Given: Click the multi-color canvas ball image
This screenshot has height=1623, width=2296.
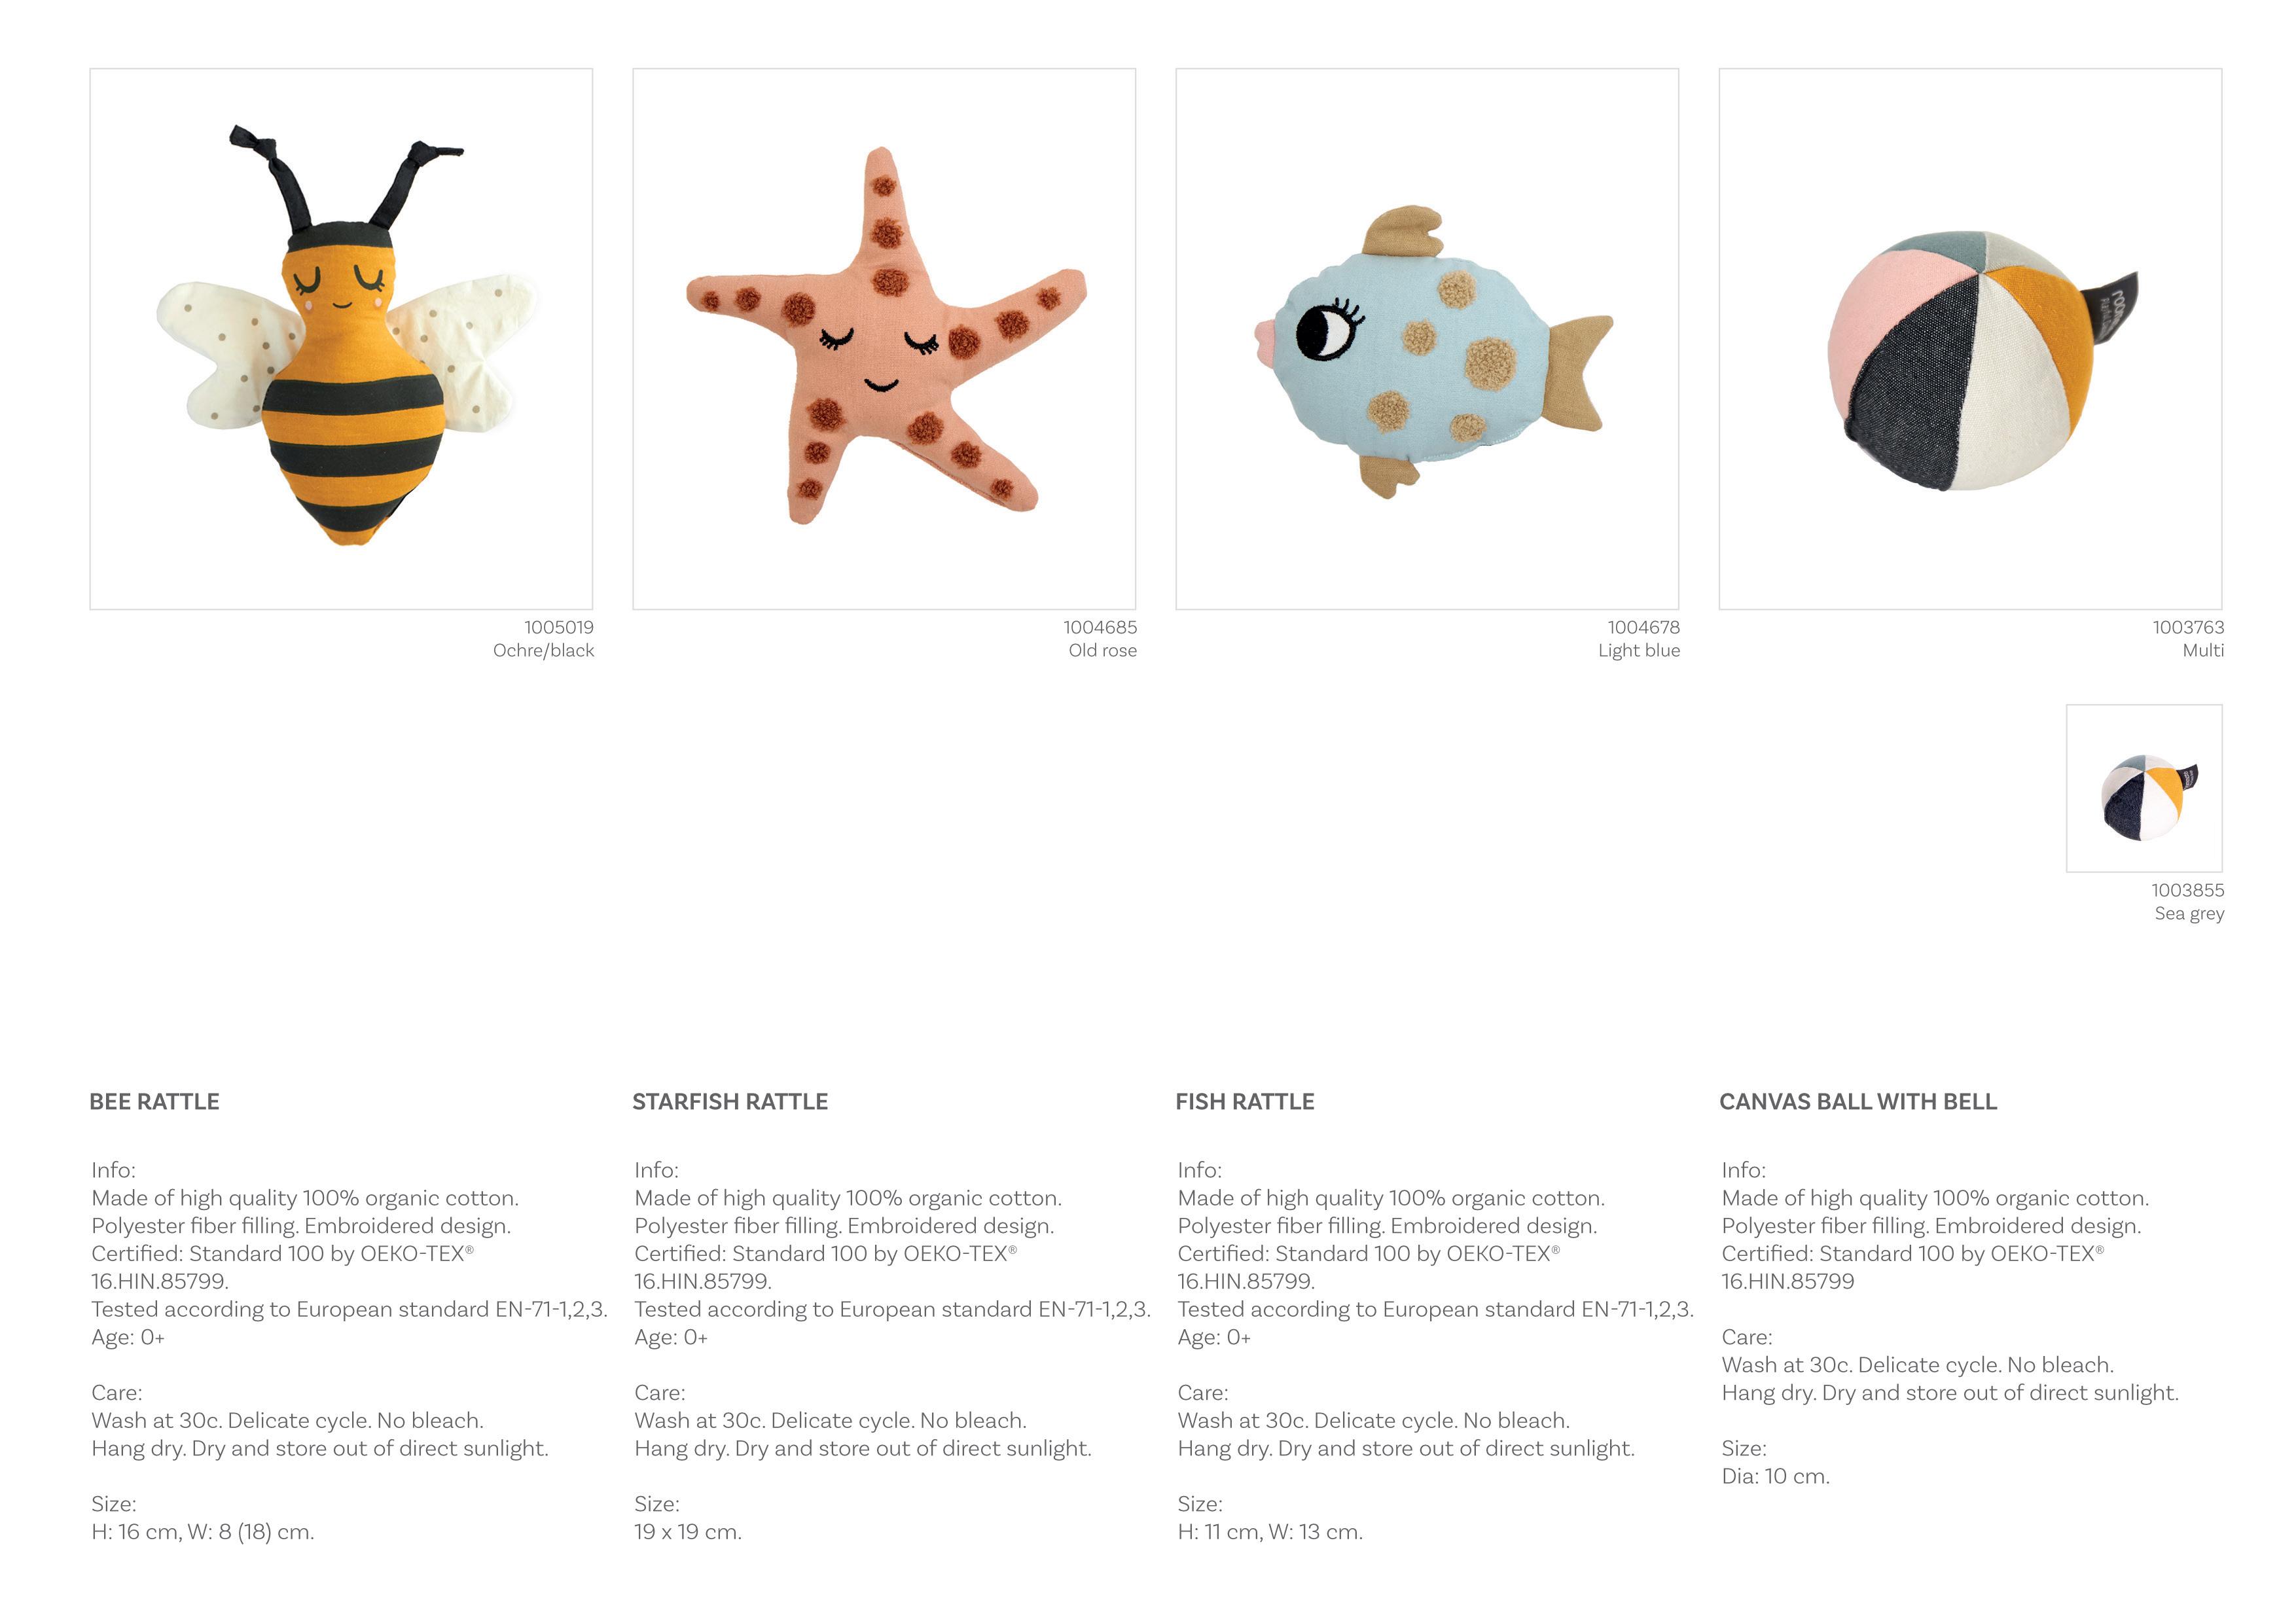Looking at the screenshot, I should click(1970, 339).
